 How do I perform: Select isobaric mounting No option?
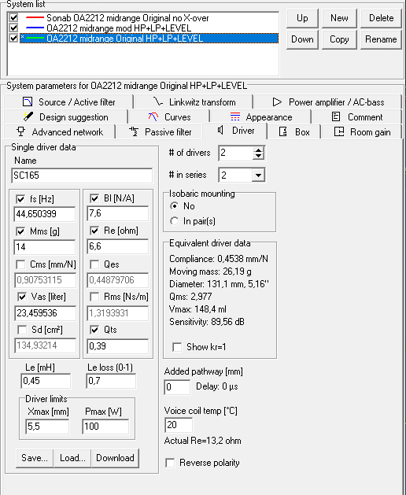(x=174, y=206)
